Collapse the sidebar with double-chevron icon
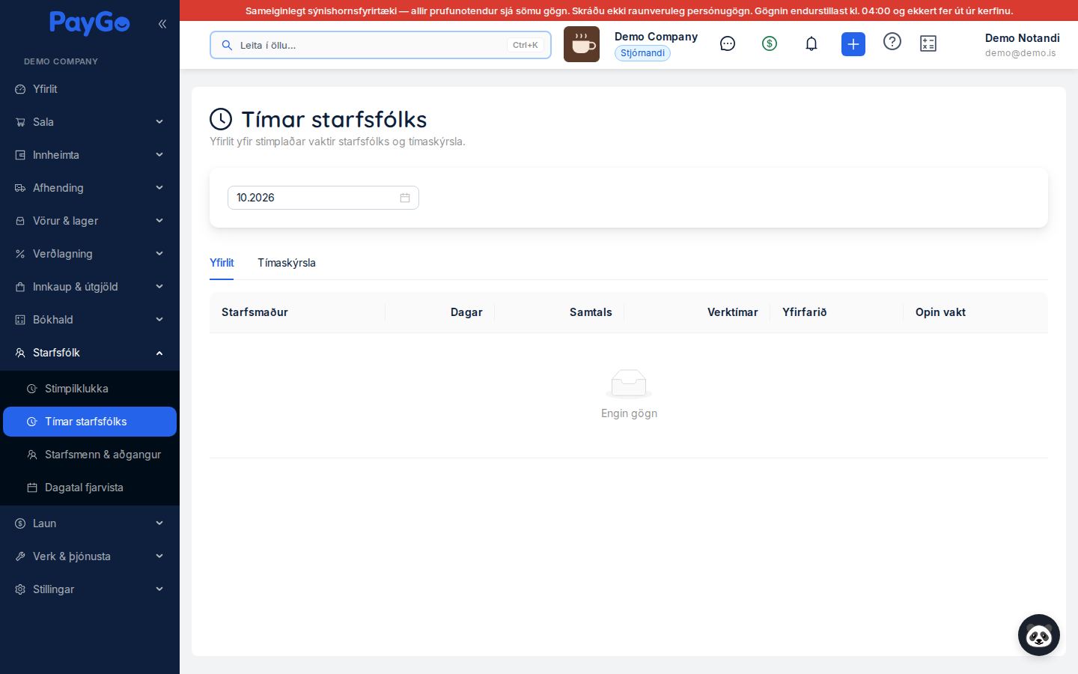This screenshot has width=1078, height=674. click(x=162, y=24)
